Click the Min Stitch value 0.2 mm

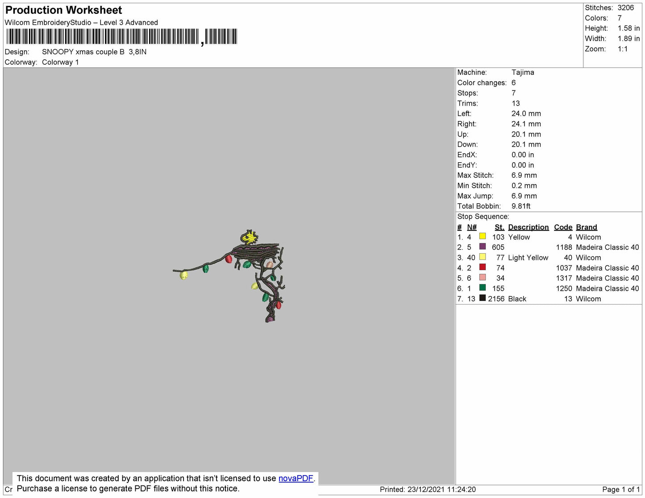coord(524,185)
